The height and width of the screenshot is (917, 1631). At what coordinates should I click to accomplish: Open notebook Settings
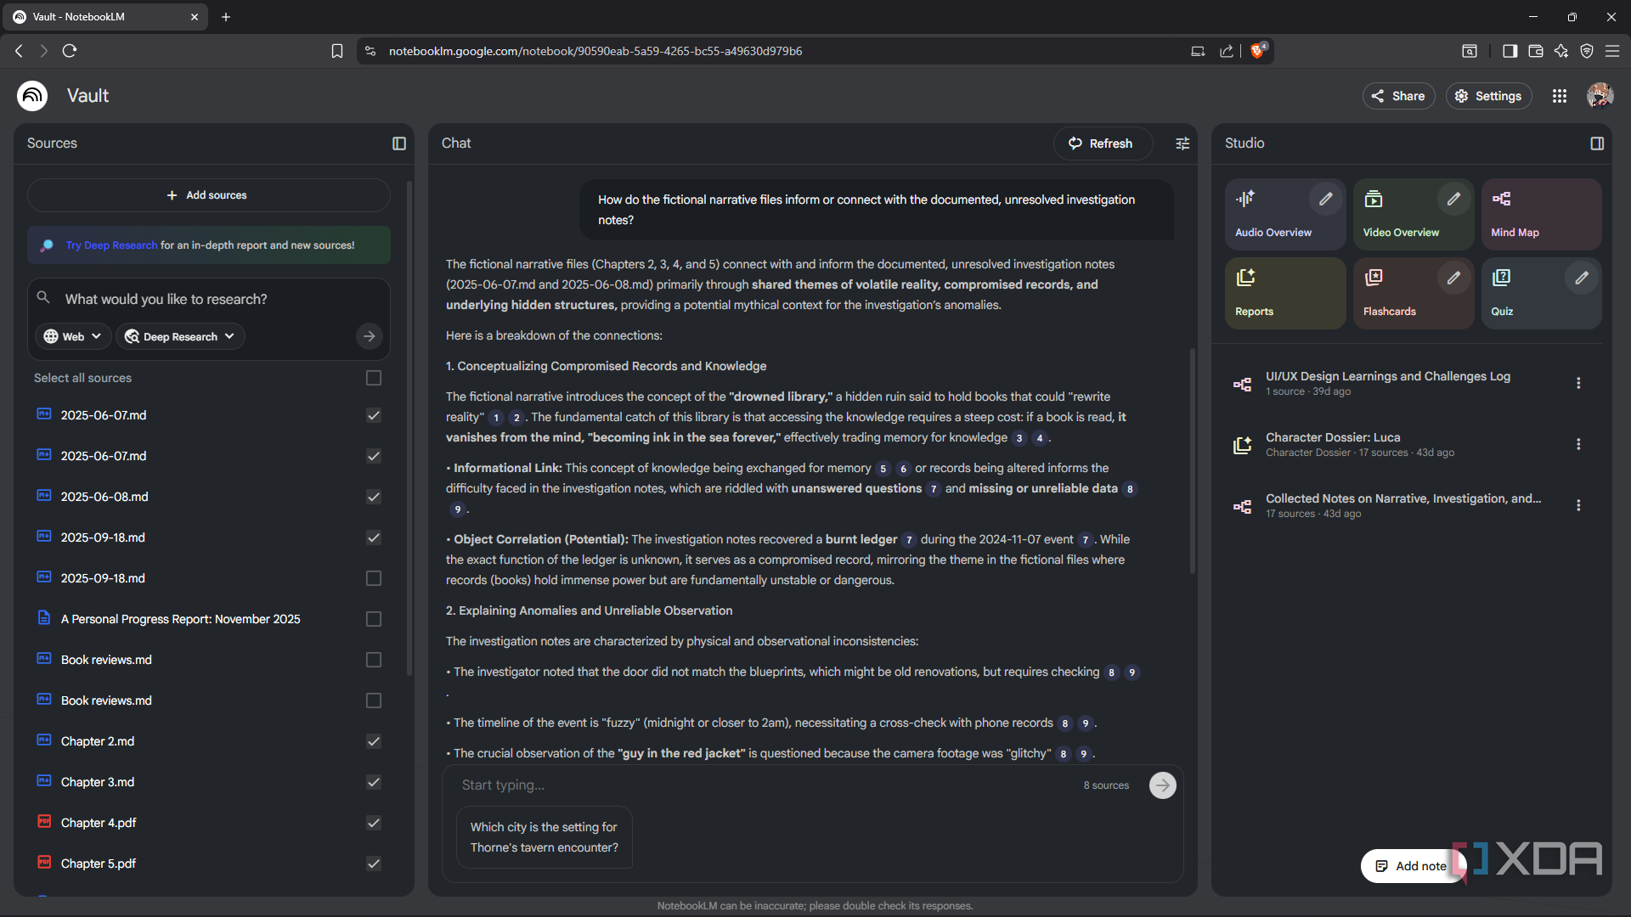[1488, 96]
